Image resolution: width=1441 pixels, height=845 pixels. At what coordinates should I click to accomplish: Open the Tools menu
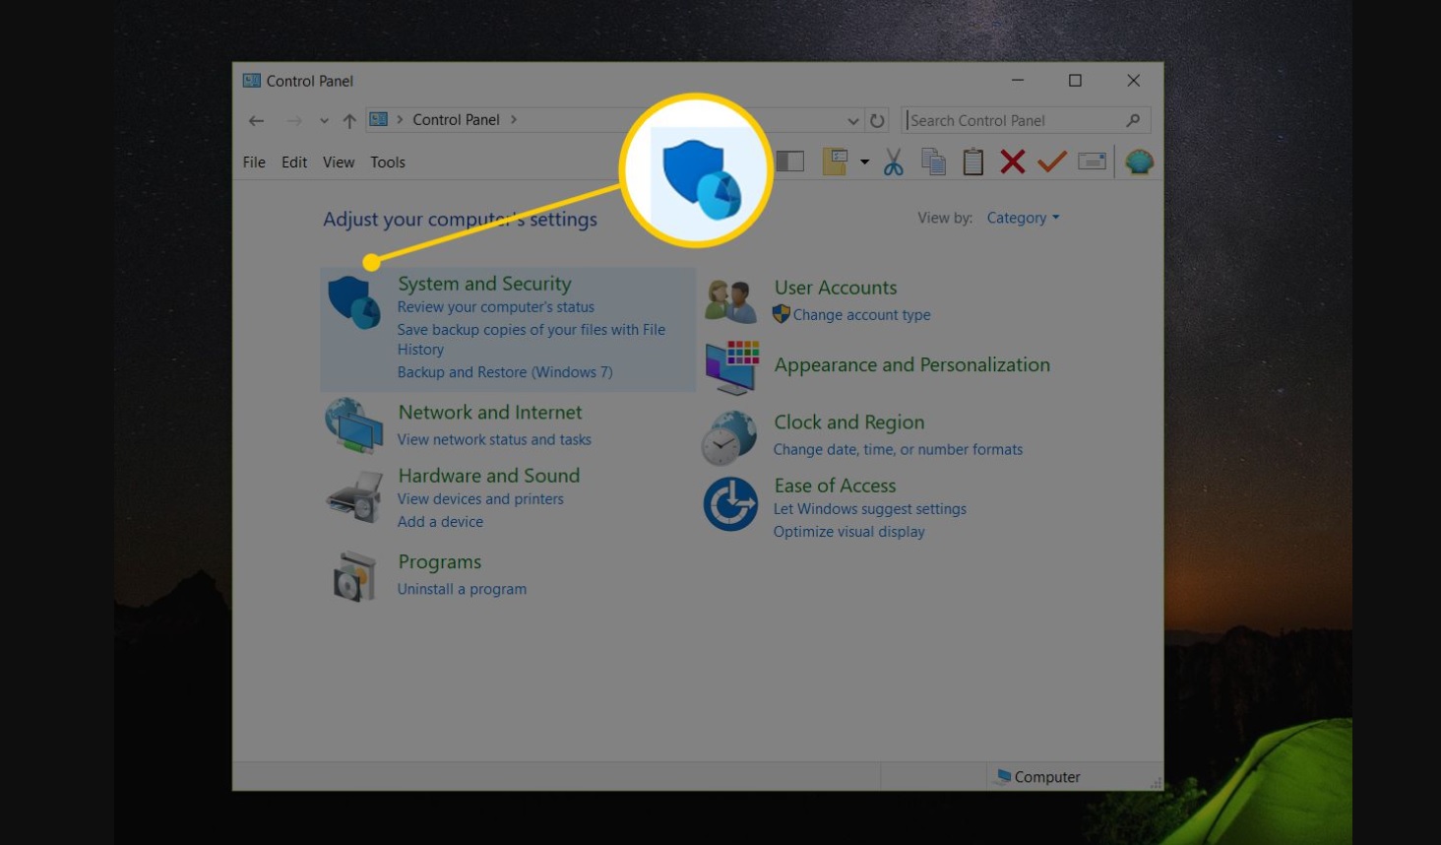[x=388, y=162]
